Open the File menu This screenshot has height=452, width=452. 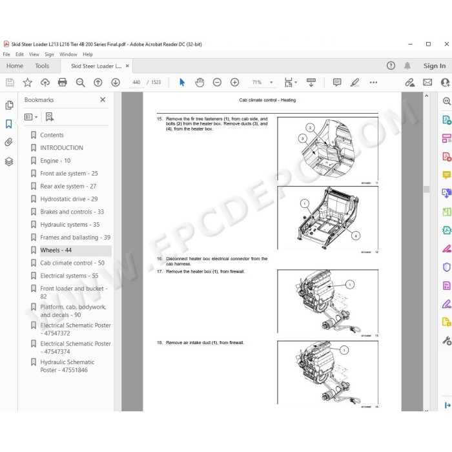pyautogui.click(x=6, y=54)
